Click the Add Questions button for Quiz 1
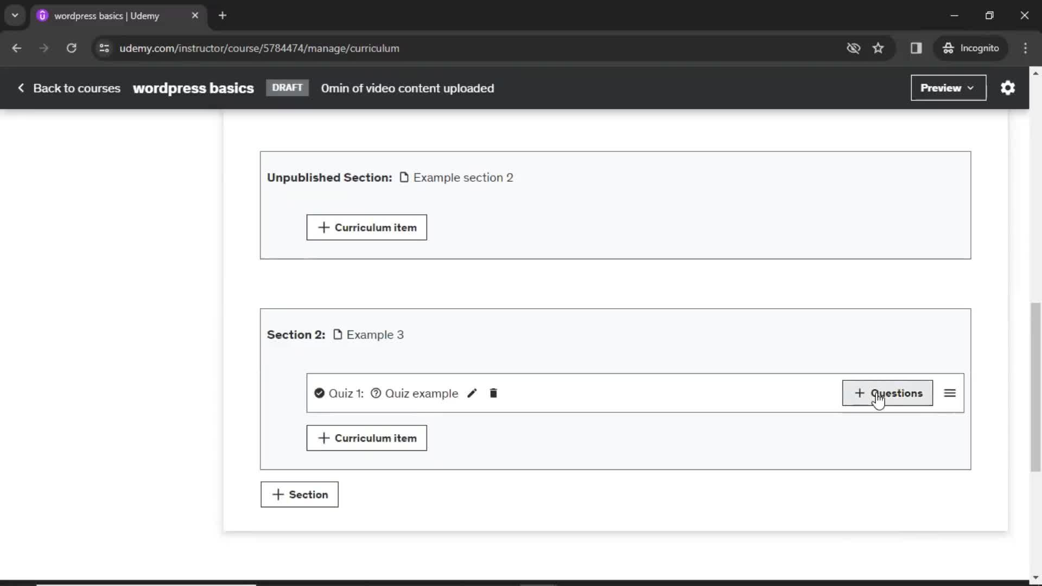Viewport: 1042px width, 586px height. pos(887,393)
